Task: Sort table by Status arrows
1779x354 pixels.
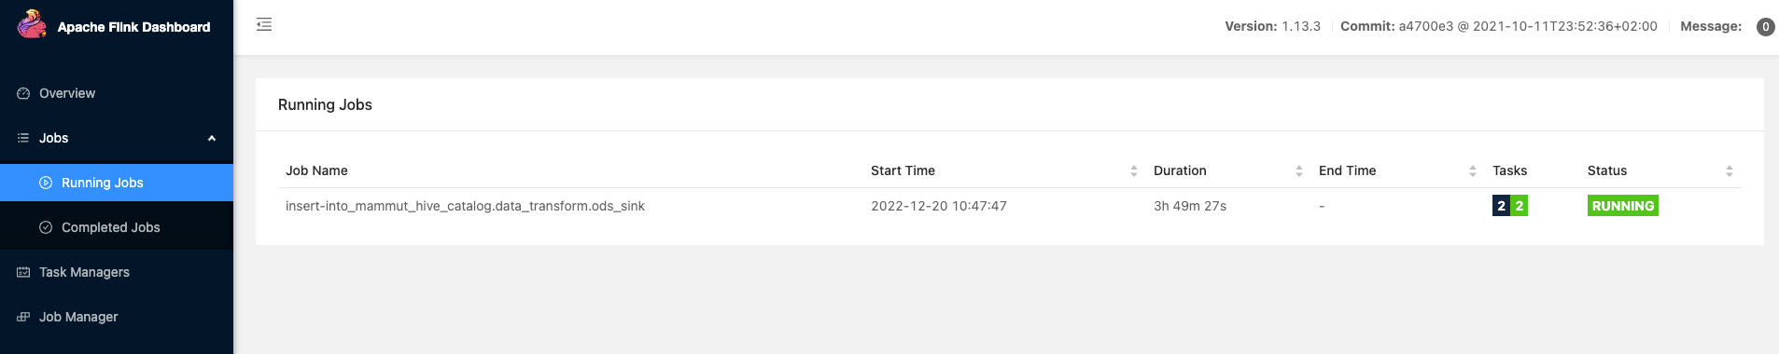Action: 1730,170
